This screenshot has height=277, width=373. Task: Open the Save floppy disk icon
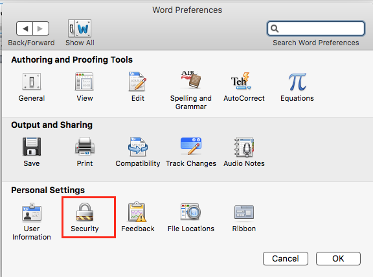coord(32,147)
